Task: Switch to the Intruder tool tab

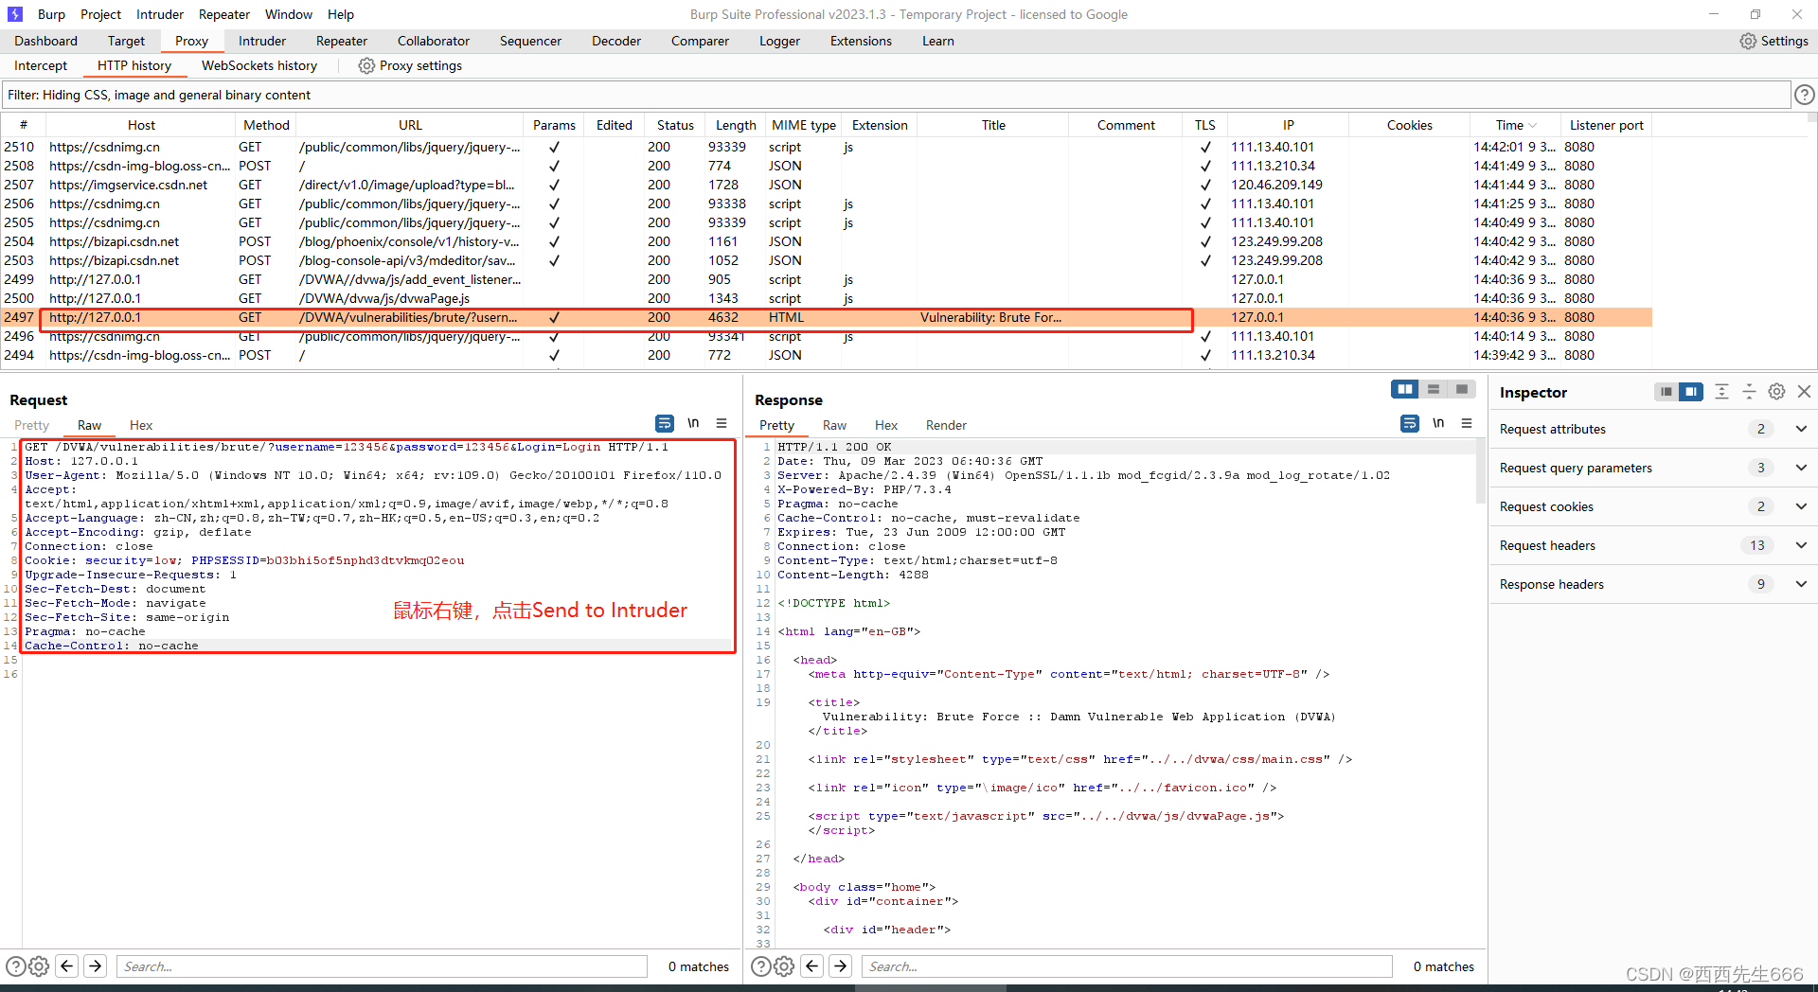Action: click(262, 41)
